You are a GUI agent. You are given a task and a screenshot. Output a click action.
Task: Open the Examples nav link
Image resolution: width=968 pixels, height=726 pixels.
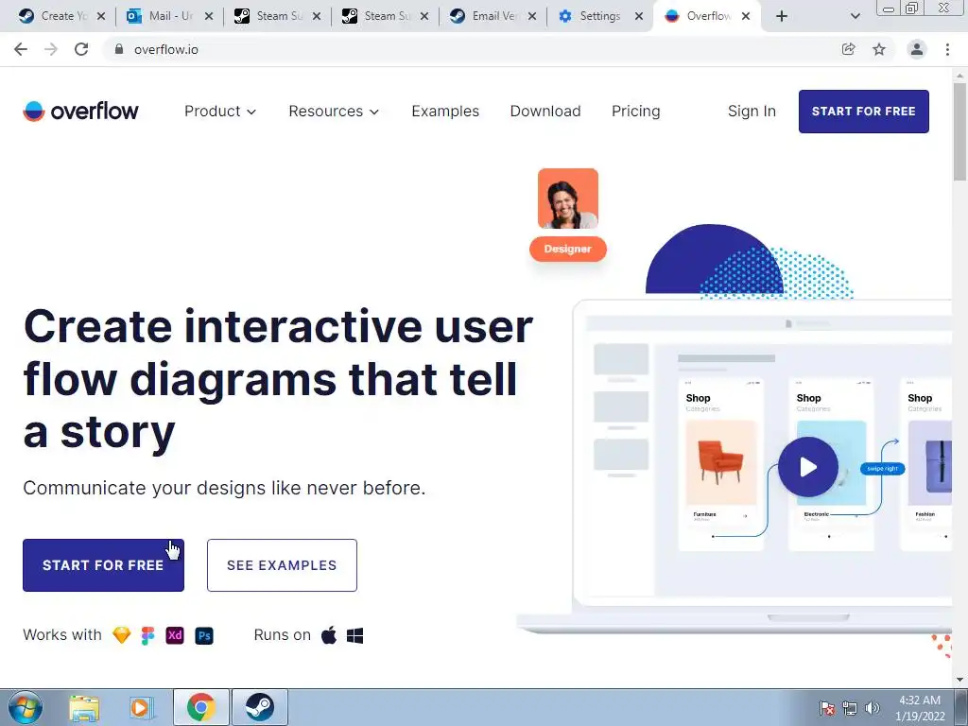445,112
